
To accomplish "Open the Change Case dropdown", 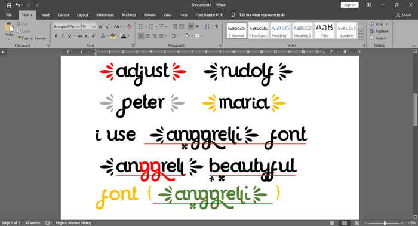I will pyautogui.click(x=118, y=26).
